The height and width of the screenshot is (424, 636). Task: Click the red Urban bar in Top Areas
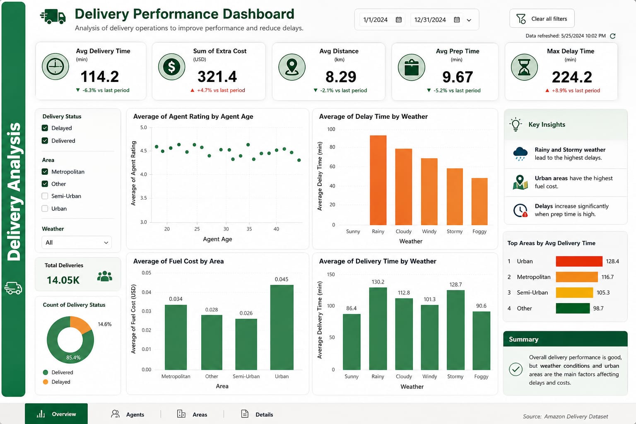(x=579, y=261)
